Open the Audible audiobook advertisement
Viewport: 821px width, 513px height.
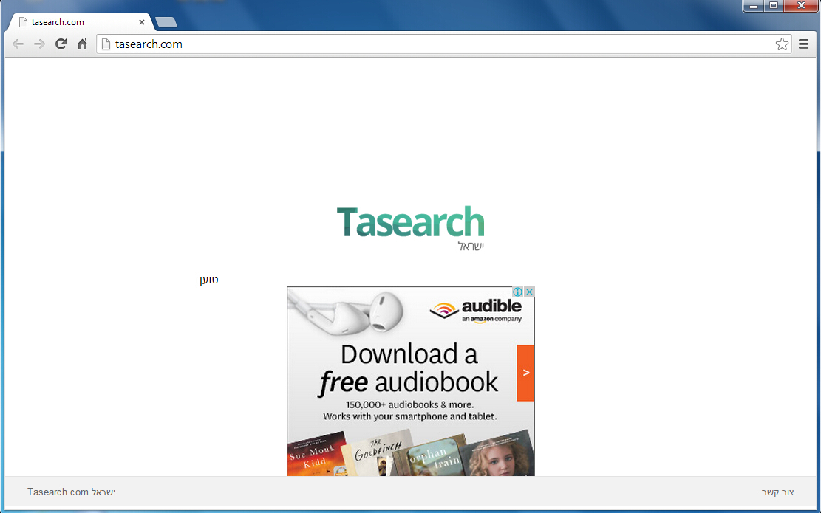(x=411, y=381)
